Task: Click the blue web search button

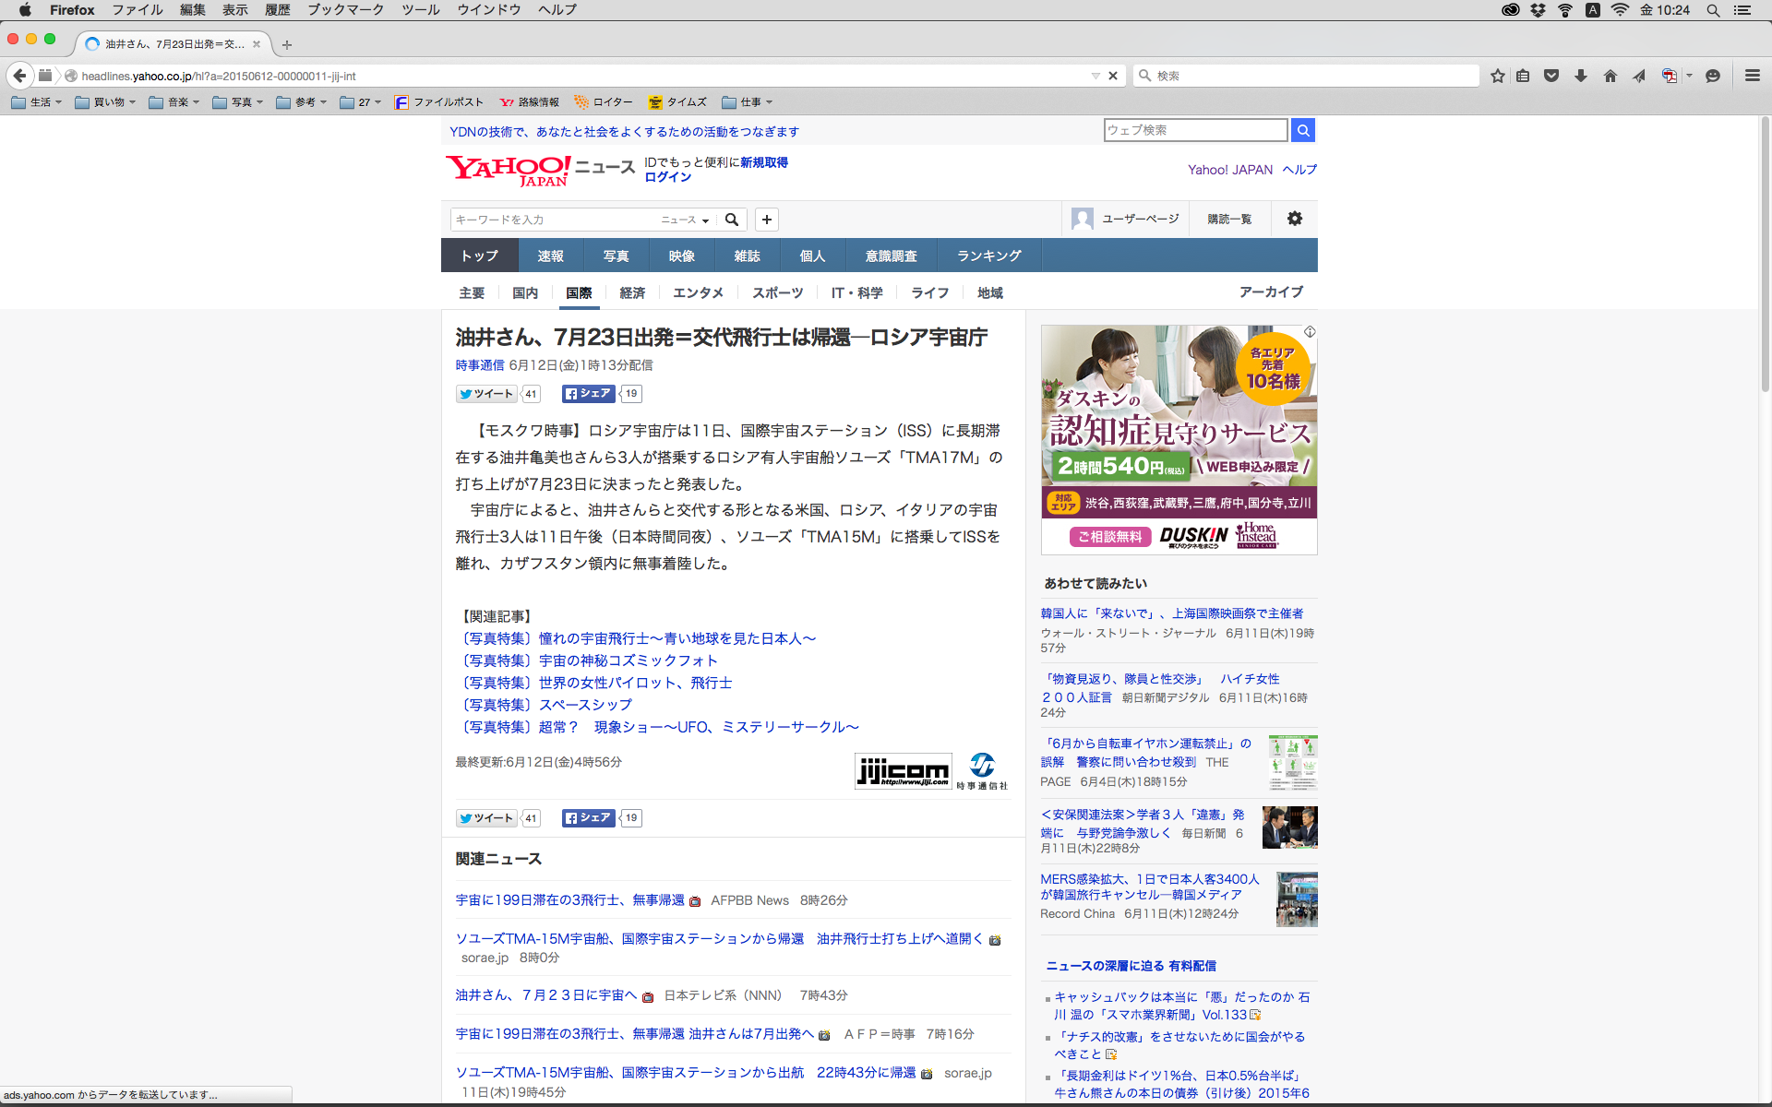Action: [x=1303, y=130]
